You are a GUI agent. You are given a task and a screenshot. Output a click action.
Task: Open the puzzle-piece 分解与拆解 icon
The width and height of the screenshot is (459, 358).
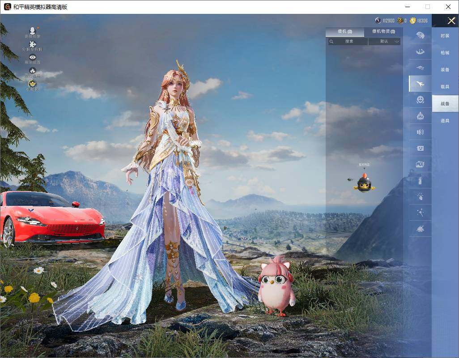point(33,44)
